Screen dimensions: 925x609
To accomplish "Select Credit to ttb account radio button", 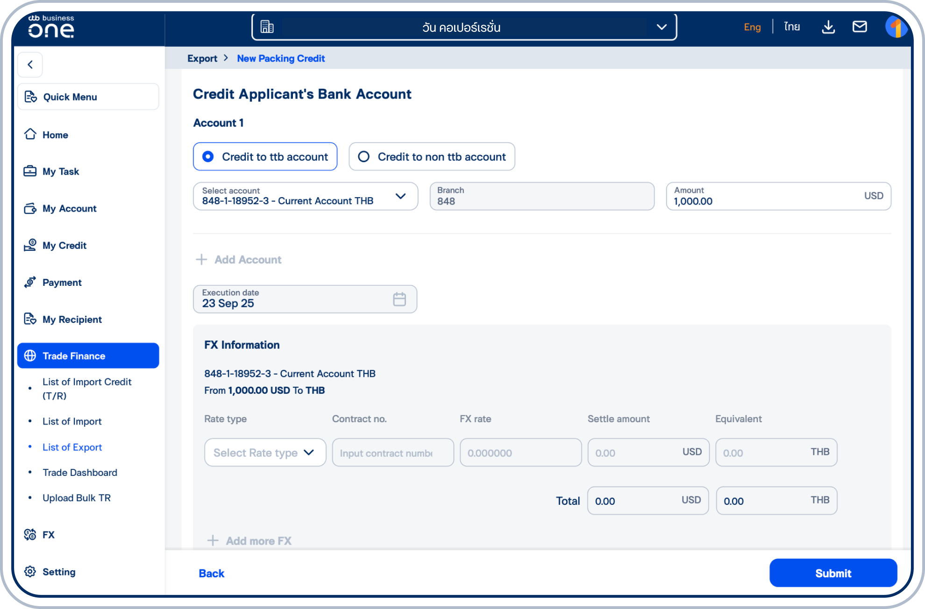I will [x=207, y=156].
